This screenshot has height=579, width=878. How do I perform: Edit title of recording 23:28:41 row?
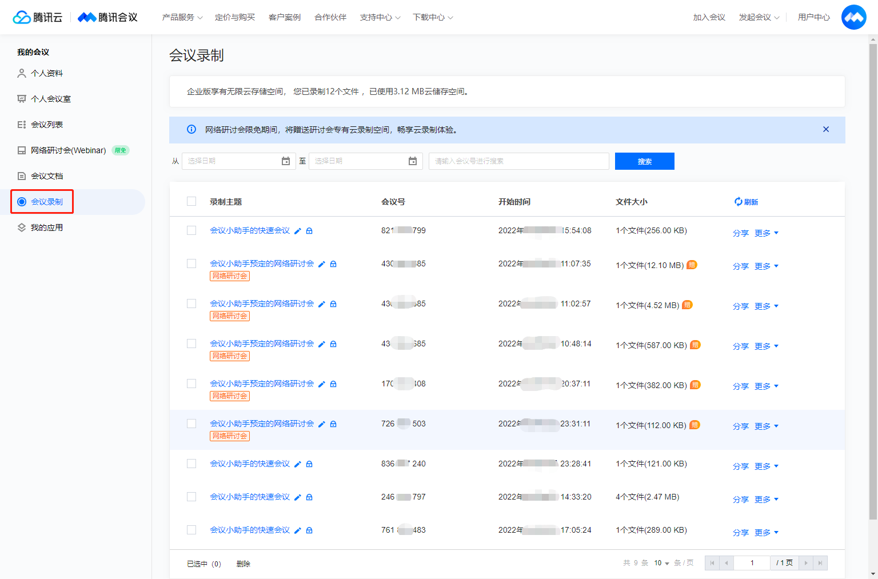[298, 464]
